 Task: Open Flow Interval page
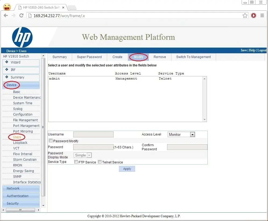point(23,154)
